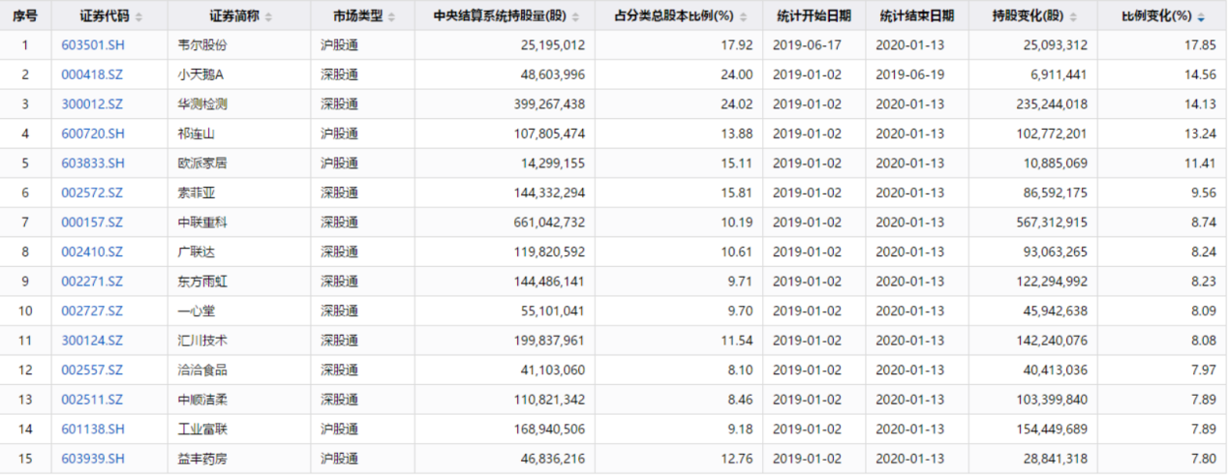Select the 中联重科 name cell
1229x475 pixels.
[239, 223]
